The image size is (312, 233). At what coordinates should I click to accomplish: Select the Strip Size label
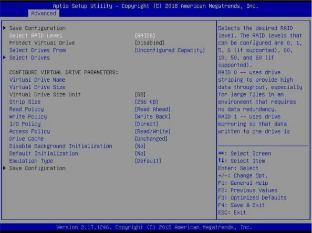point(25,102)
